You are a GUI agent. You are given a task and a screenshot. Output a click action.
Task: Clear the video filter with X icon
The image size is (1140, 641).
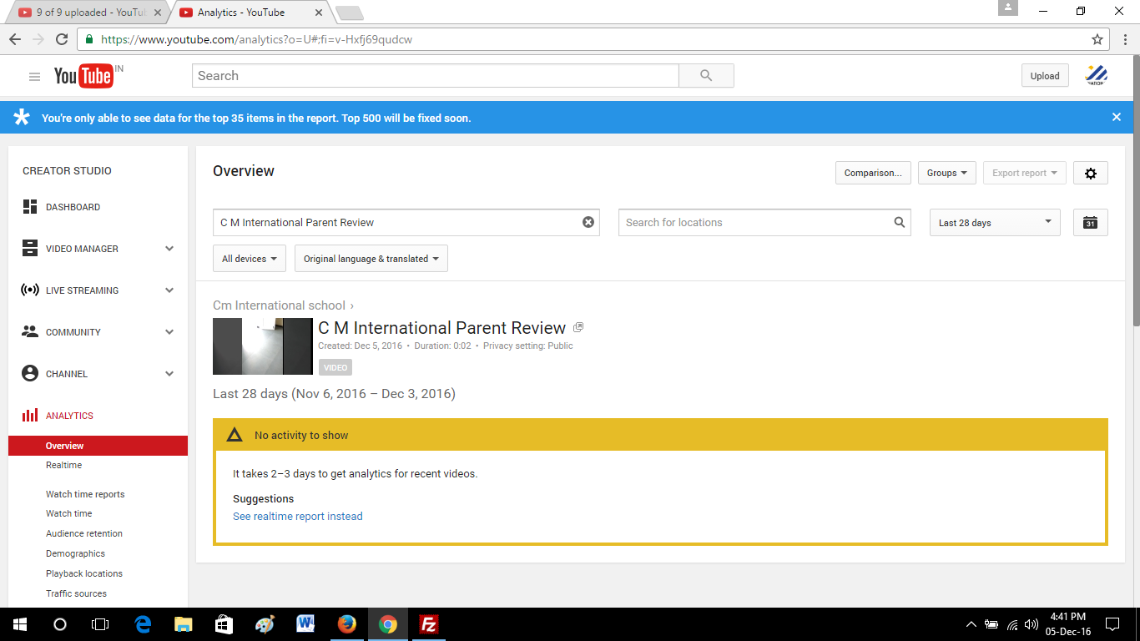(588, 222)
